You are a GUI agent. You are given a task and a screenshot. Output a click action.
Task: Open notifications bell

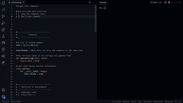point(180,102)
